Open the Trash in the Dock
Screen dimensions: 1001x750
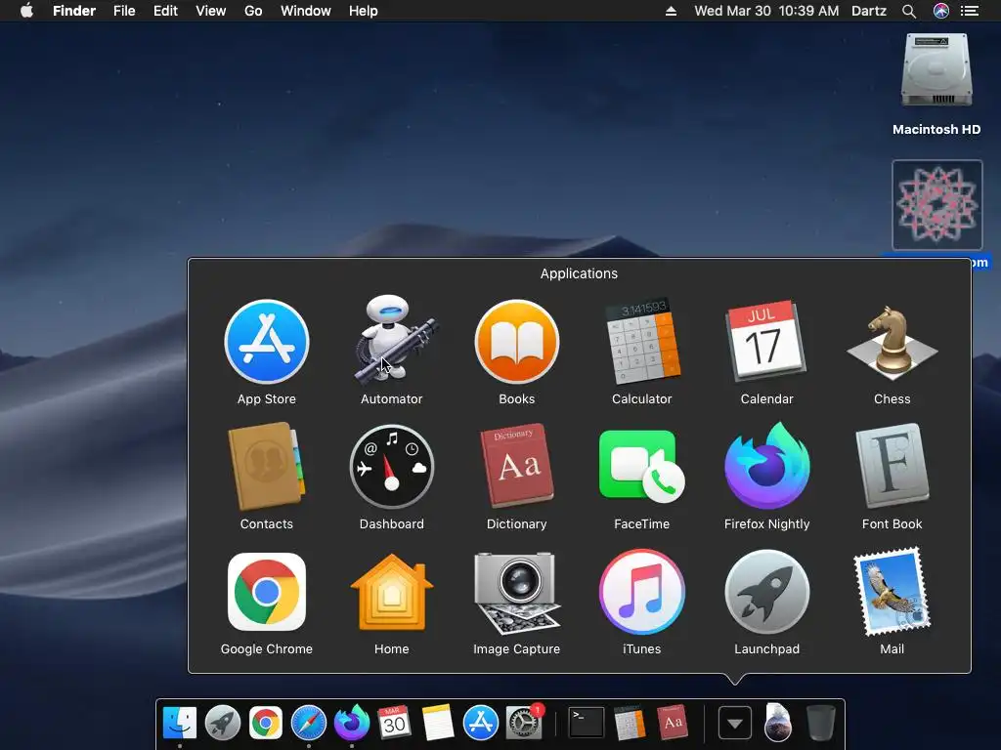(x=821, y=723)
